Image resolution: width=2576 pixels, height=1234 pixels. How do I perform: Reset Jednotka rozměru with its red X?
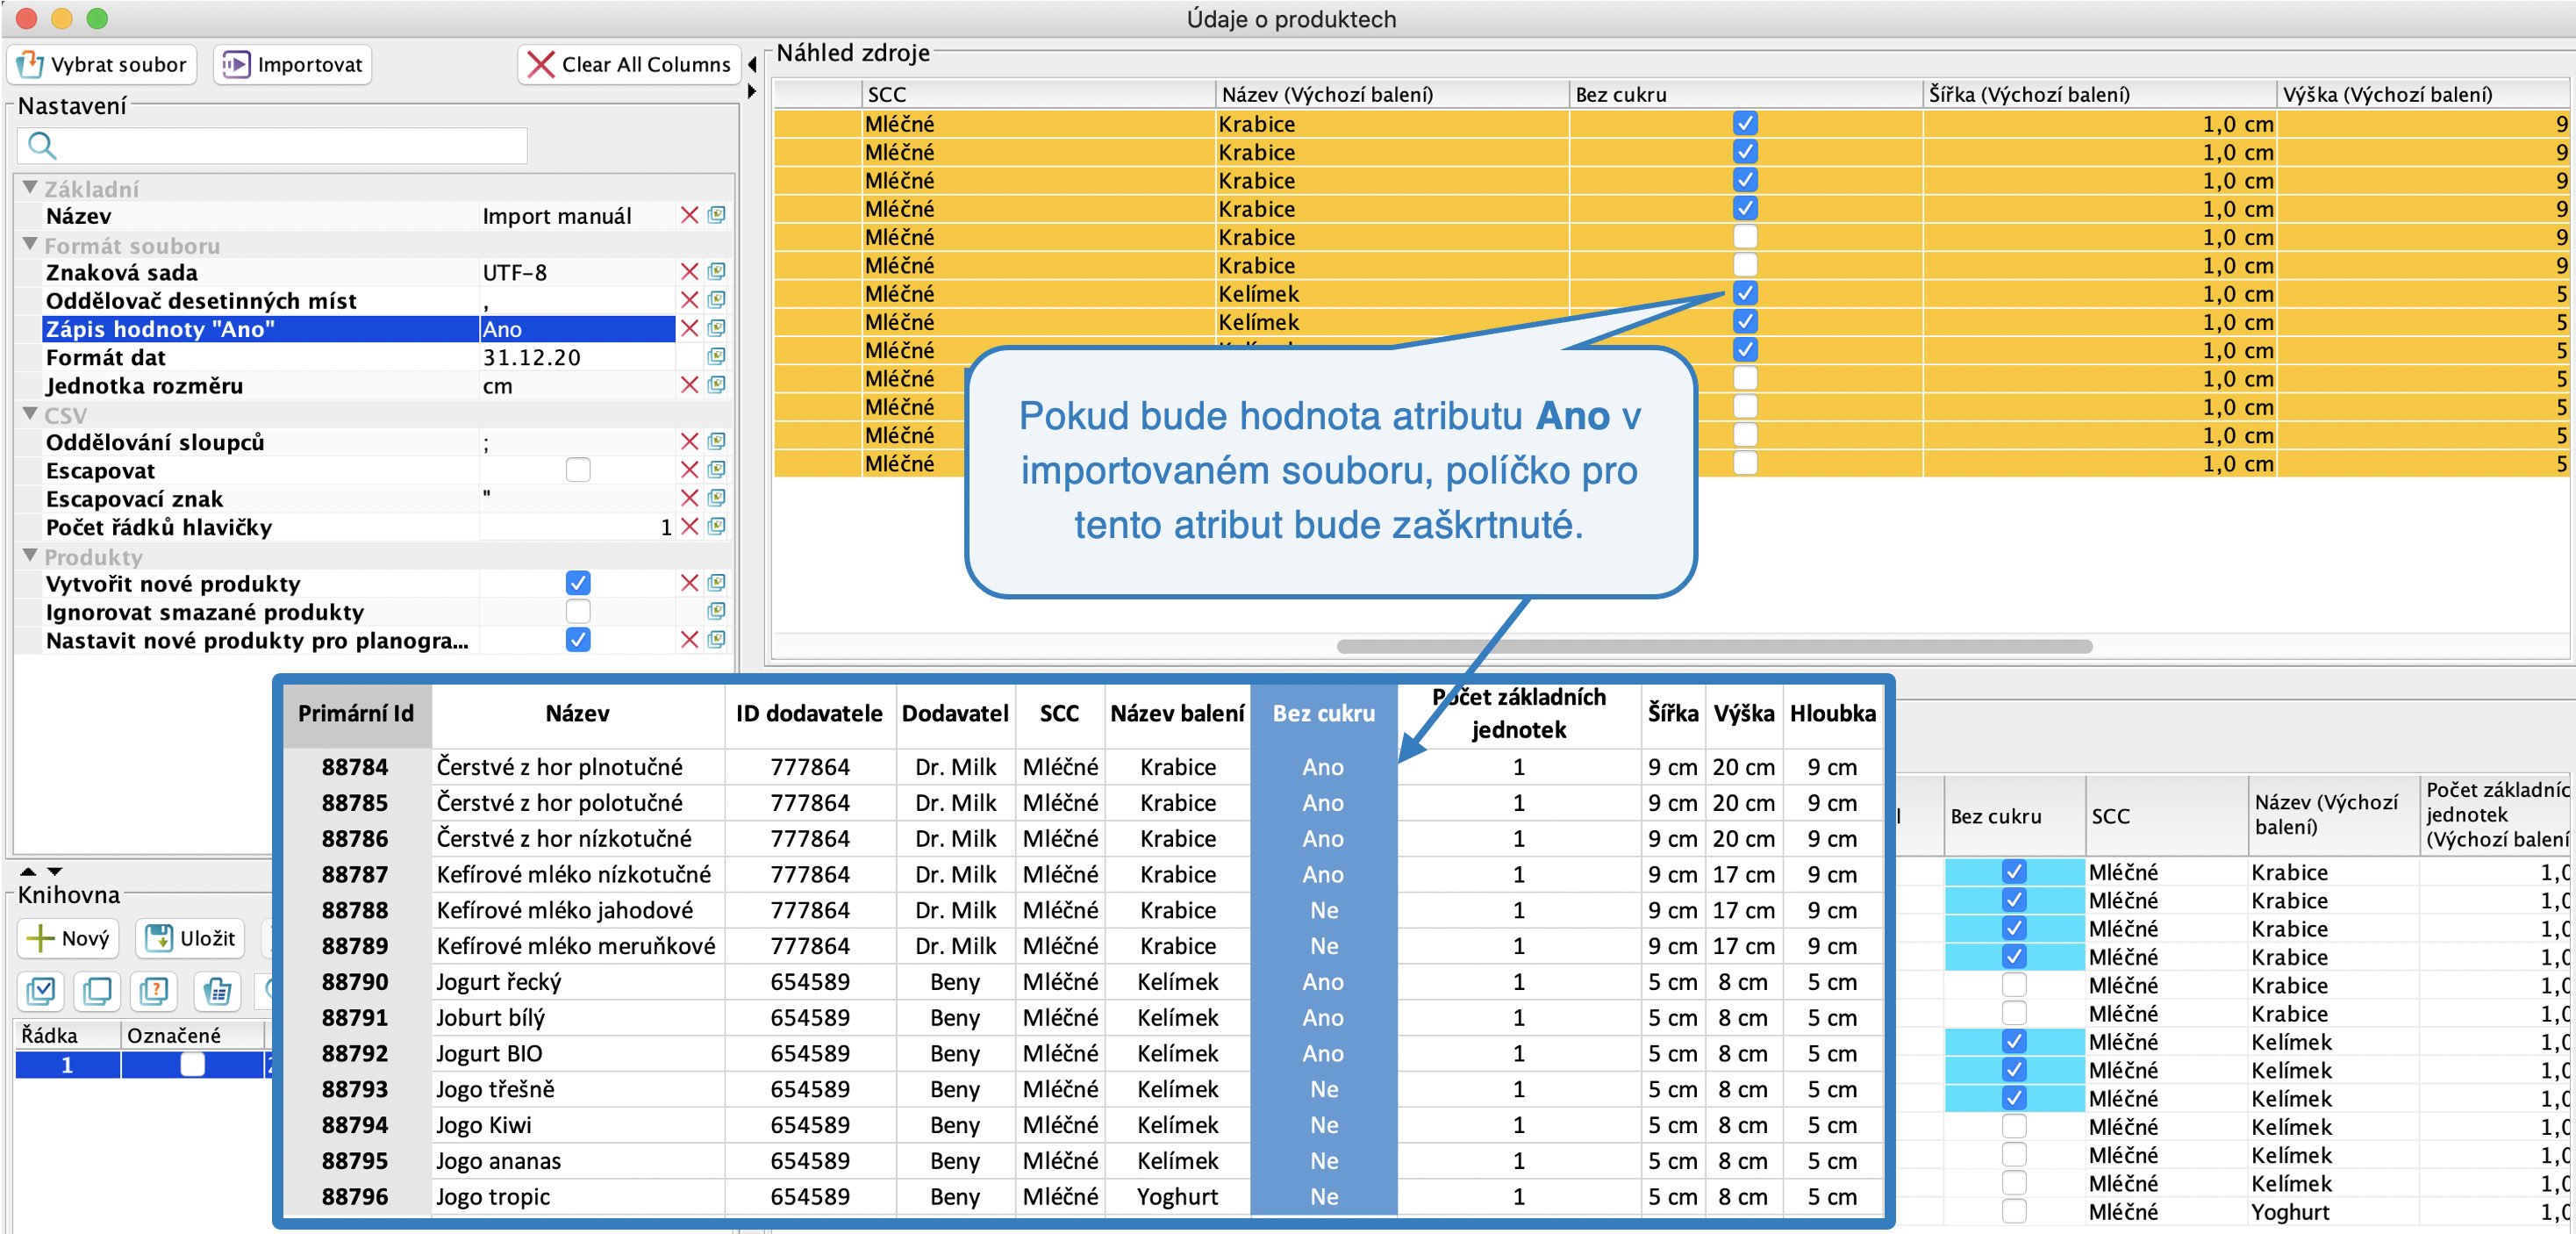pyautogui.click(x=689, y=385)
